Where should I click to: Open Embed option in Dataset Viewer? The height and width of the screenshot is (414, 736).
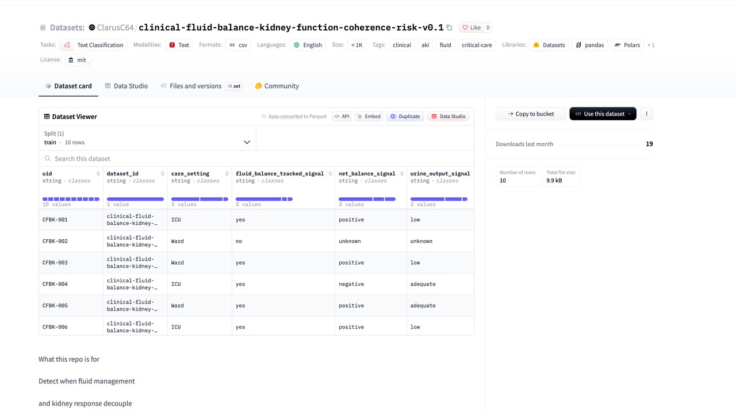369,116
